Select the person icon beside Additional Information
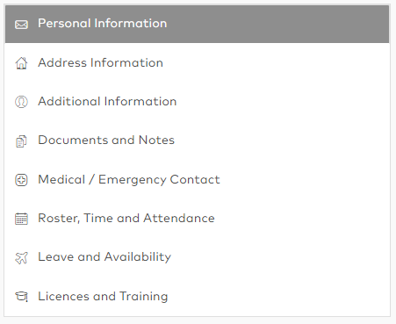Viewport: 396px width, 324px height. point(21,102)
